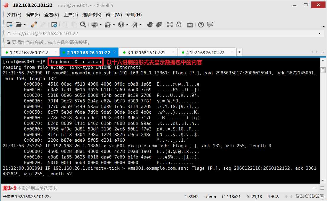This screenshot has height=201, width=327.
Task: Click xterm status bar entry
Action: (210, 196)
